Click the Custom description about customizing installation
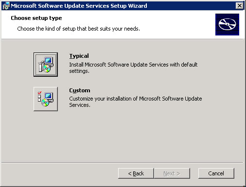Viewport: 246px width, 187px height. point(136,102)
